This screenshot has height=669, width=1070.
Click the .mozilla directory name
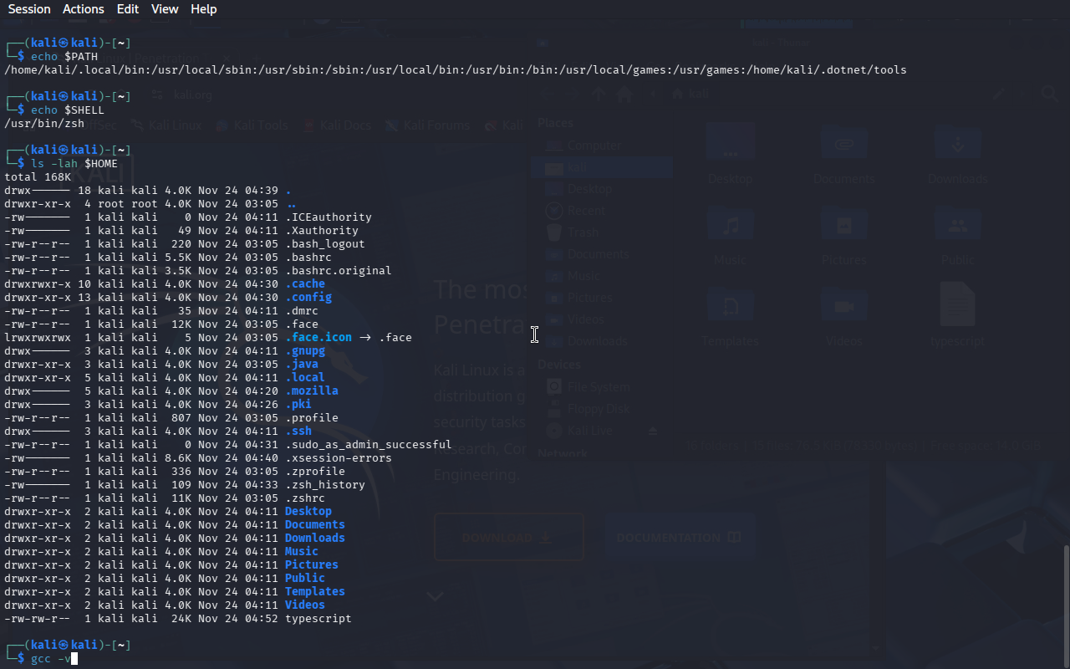pos(311,391)
